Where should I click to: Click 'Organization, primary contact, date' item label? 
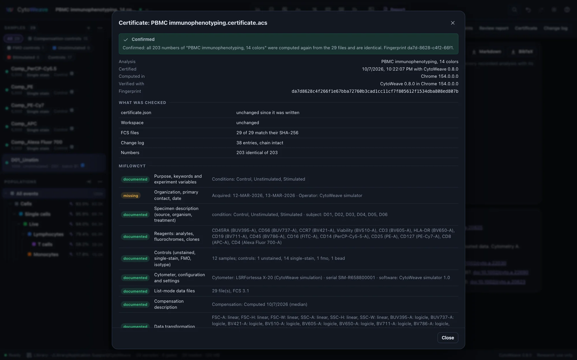tap(176, 195)
